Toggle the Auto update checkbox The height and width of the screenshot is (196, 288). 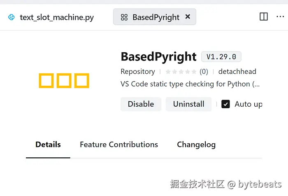225,104
